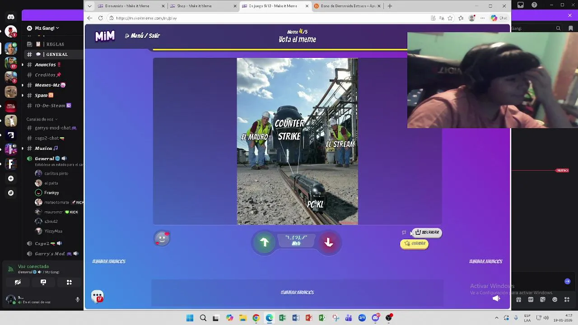Open Discord GIF picker icon
Image resolution: width=578 pixels, height=325 pixels.
click(531, 299)
